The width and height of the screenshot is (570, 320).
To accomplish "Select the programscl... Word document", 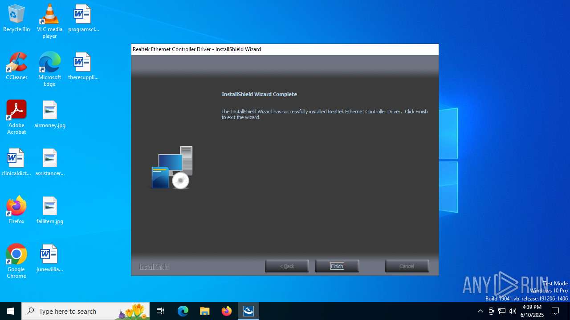I will 83,19.
